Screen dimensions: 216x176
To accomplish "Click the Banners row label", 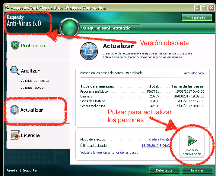I will [x=86, y=96].
